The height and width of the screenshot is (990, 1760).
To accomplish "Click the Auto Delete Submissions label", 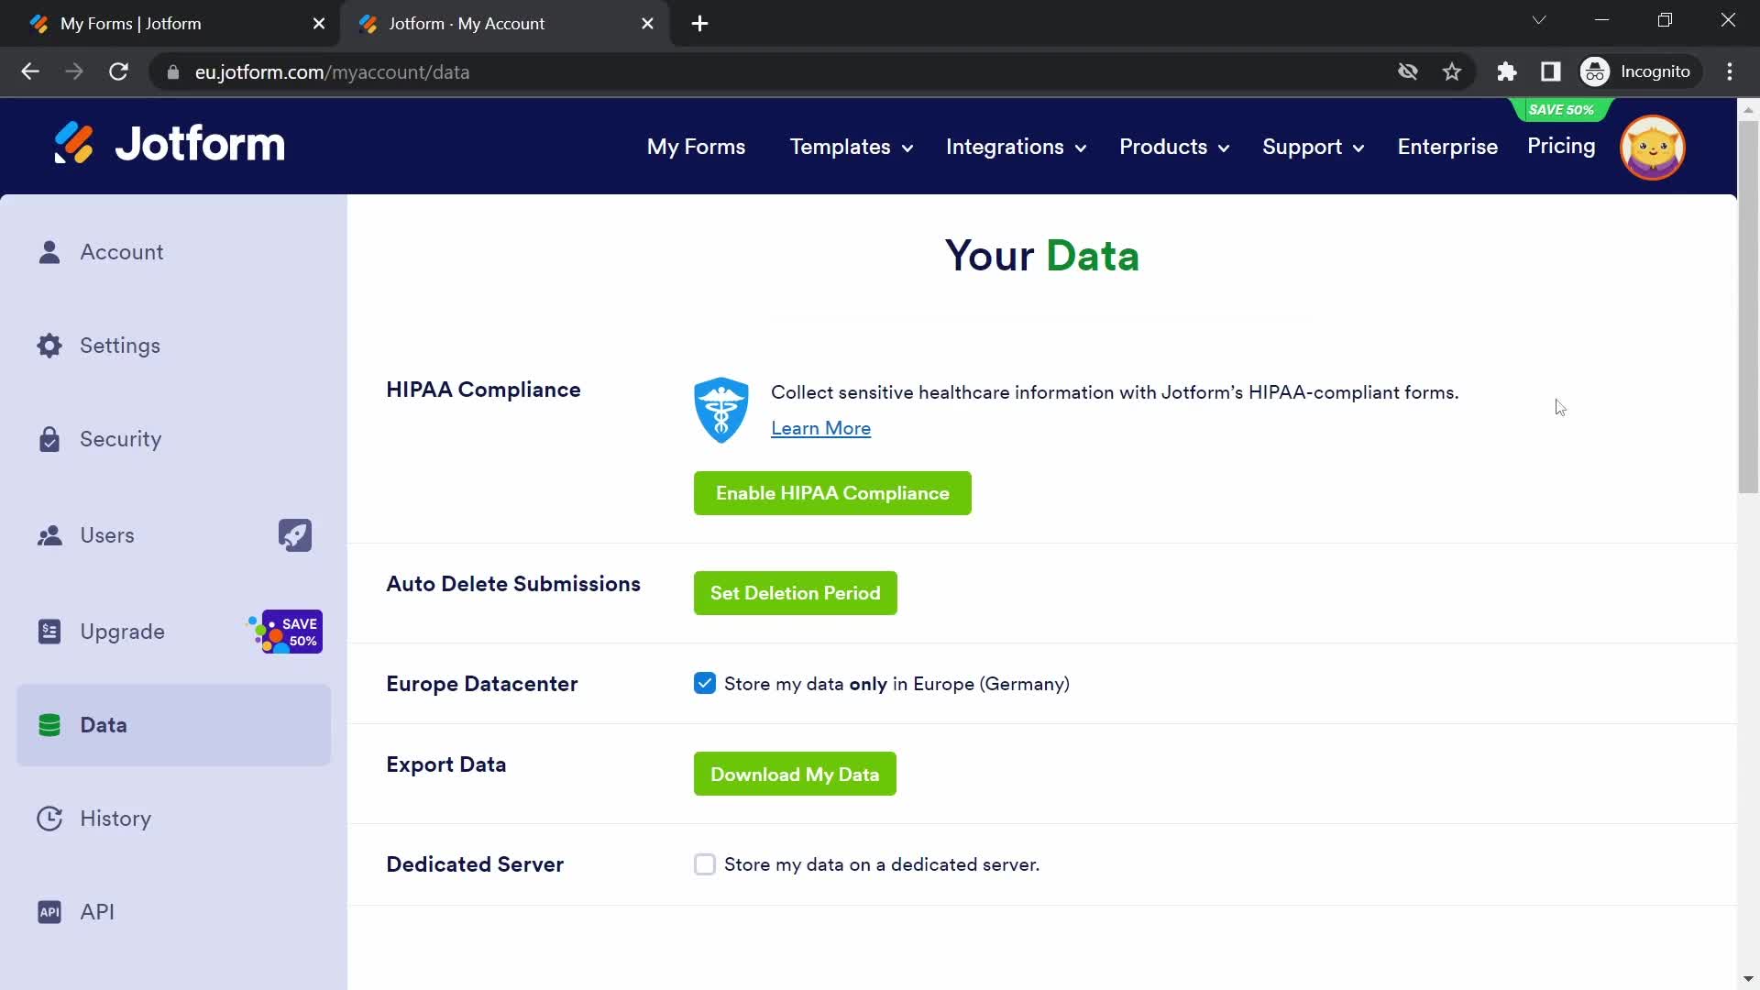I will 513,584.
